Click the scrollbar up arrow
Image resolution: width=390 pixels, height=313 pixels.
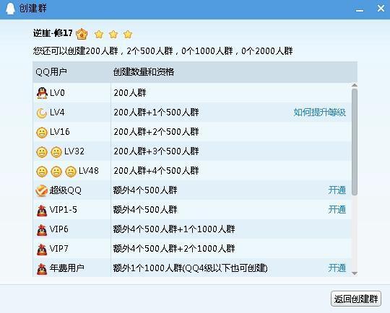355,85
